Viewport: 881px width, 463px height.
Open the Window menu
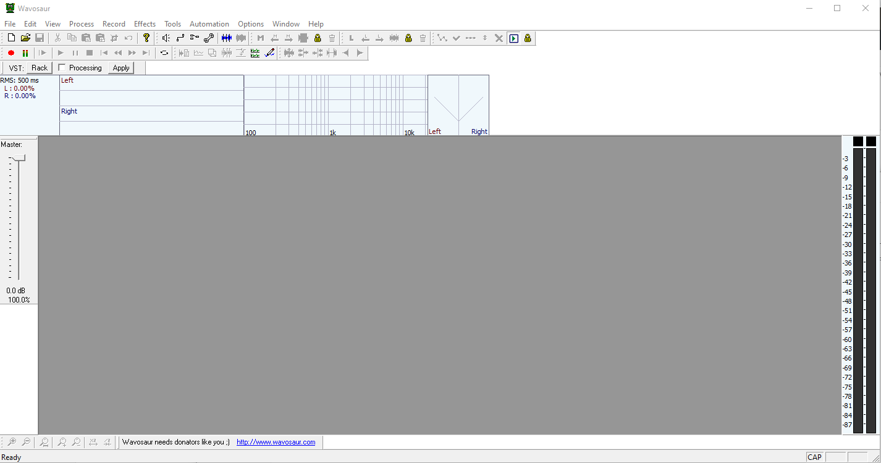pyautogui.click(x=286, y=24)
